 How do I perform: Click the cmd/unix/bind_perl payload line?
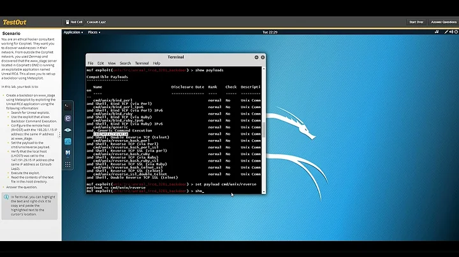coord(113,100)
